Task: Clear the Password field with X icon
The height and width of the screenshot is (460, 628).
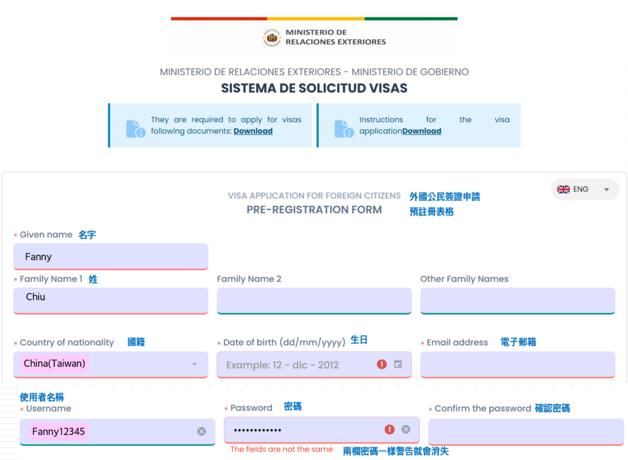Action: click(x=405, y=429)
